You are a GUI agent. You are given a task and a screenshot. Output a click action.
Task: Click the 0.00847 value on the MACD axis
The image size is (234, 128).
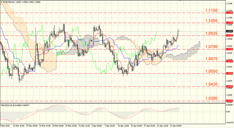tap(230, 105)
